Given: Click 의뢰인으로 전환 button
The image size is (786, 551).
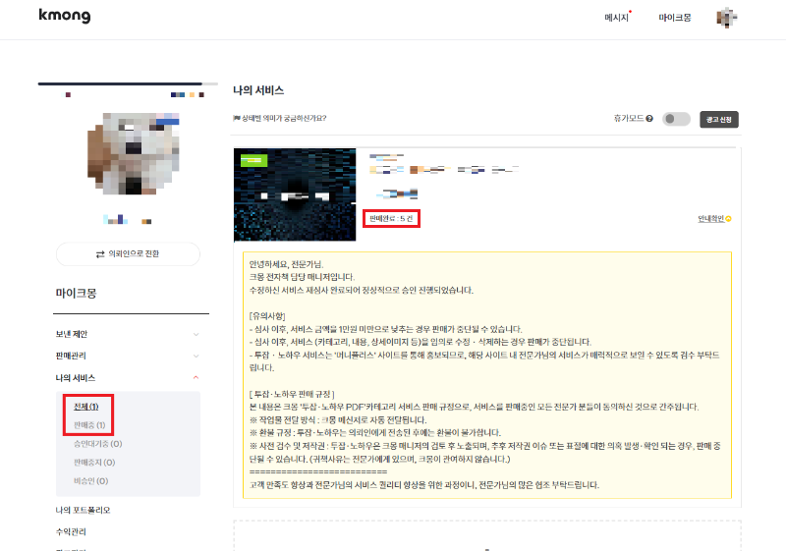Looking at the screenshot, I should [128, 254].
